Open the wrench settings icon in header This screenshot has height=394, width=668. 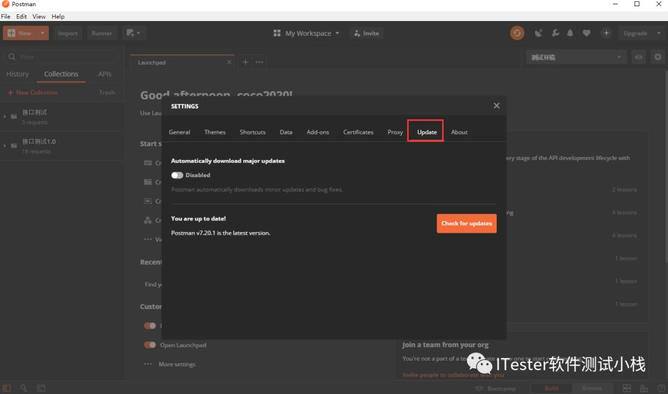(x=555, y=33)
